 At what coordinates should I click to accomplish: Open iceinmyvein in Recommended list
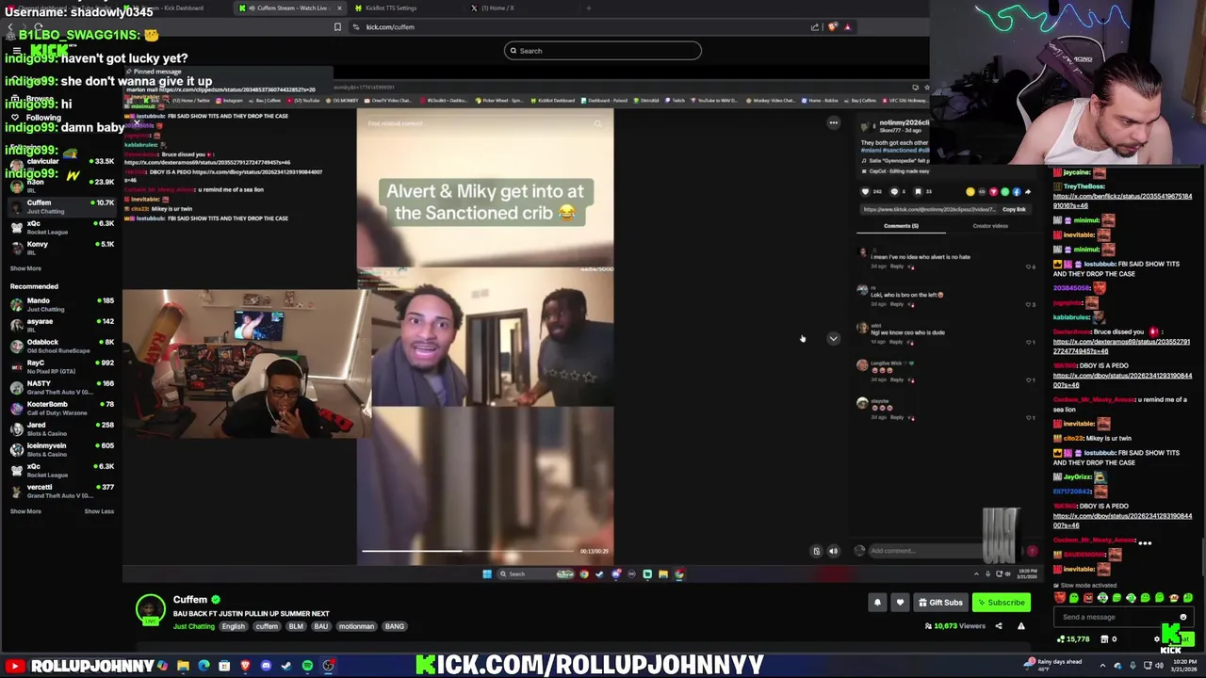[x=61, y=449]
